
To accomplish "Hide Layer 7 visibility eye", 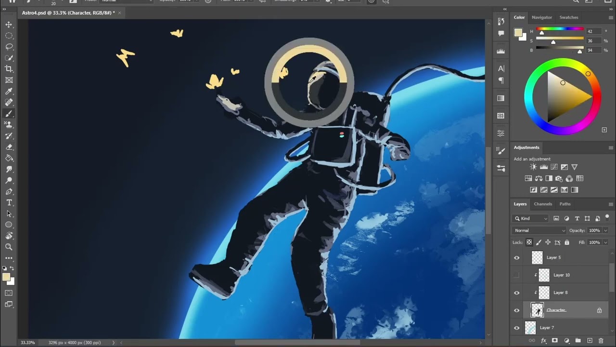I will pos(517,328).
